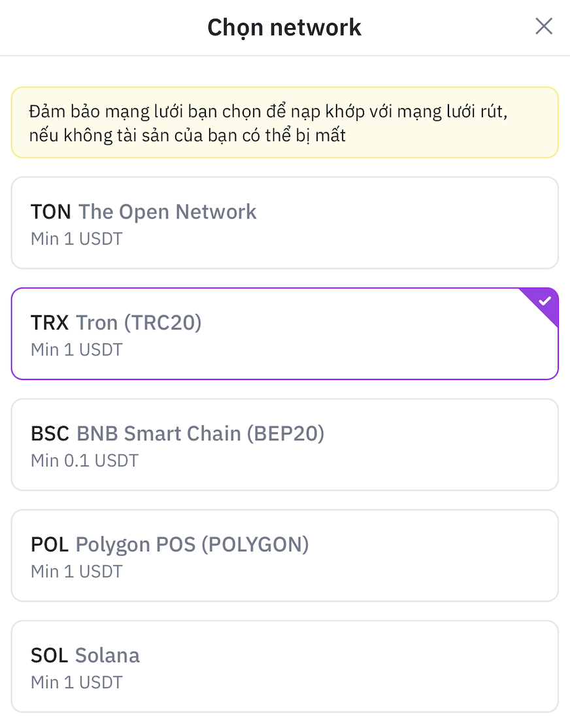Click the gray "The Open Network" name text
The width and height of the screenshot is (570, 726).
click(167, 212)
